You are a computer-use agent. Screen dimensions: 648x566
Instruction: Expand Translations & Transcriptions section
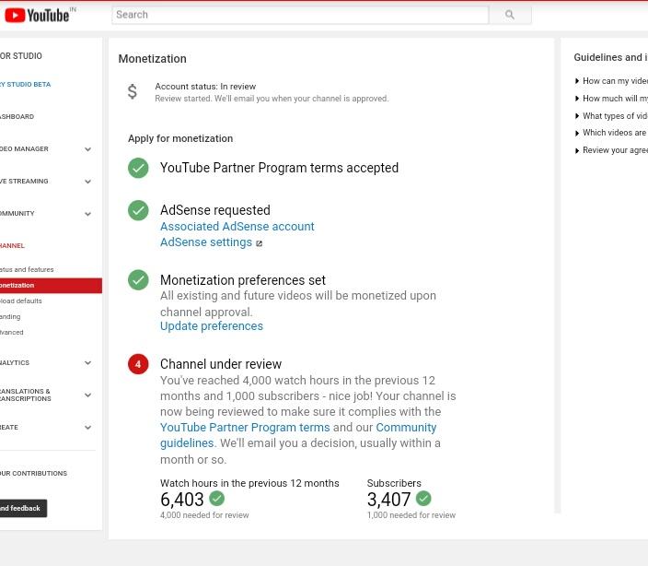pos(87,395)
